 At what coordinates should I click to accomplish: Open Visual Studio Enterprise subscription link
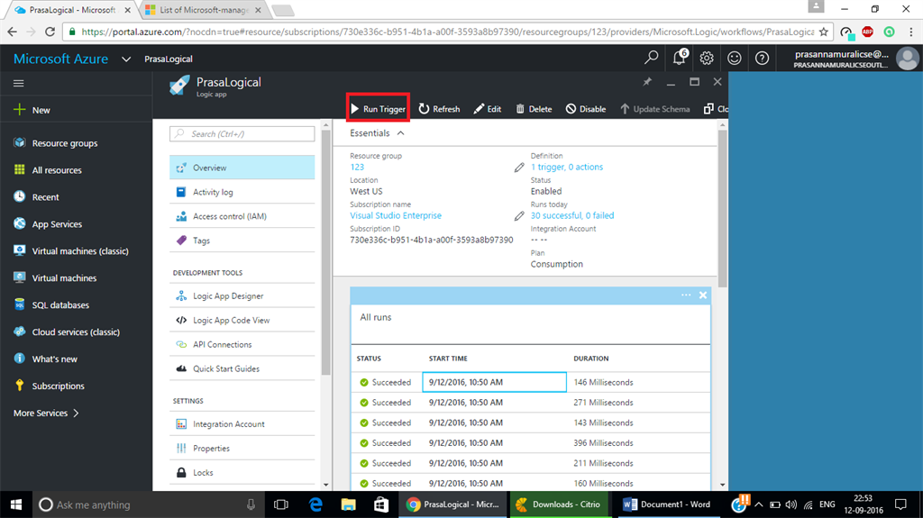tap(396, 215)
